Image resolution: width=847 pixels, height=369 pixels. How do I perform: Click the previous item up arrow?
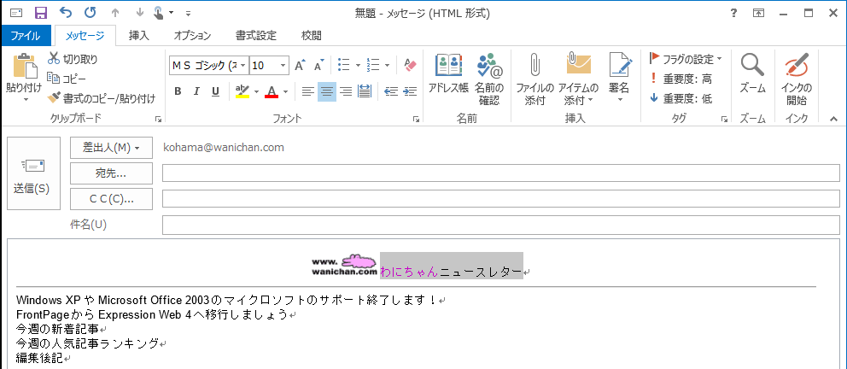click(114, 13)
